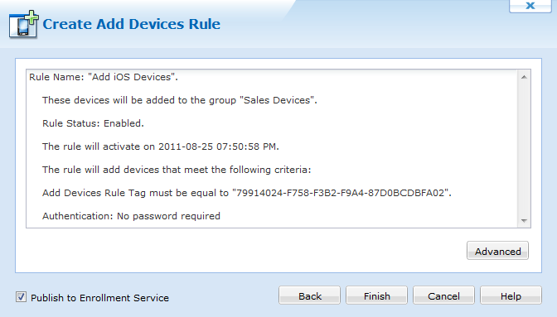Click the Add Devices Rule Tag GUID line
The width and height of the screenshot is (557, 317).
point(246,193)
